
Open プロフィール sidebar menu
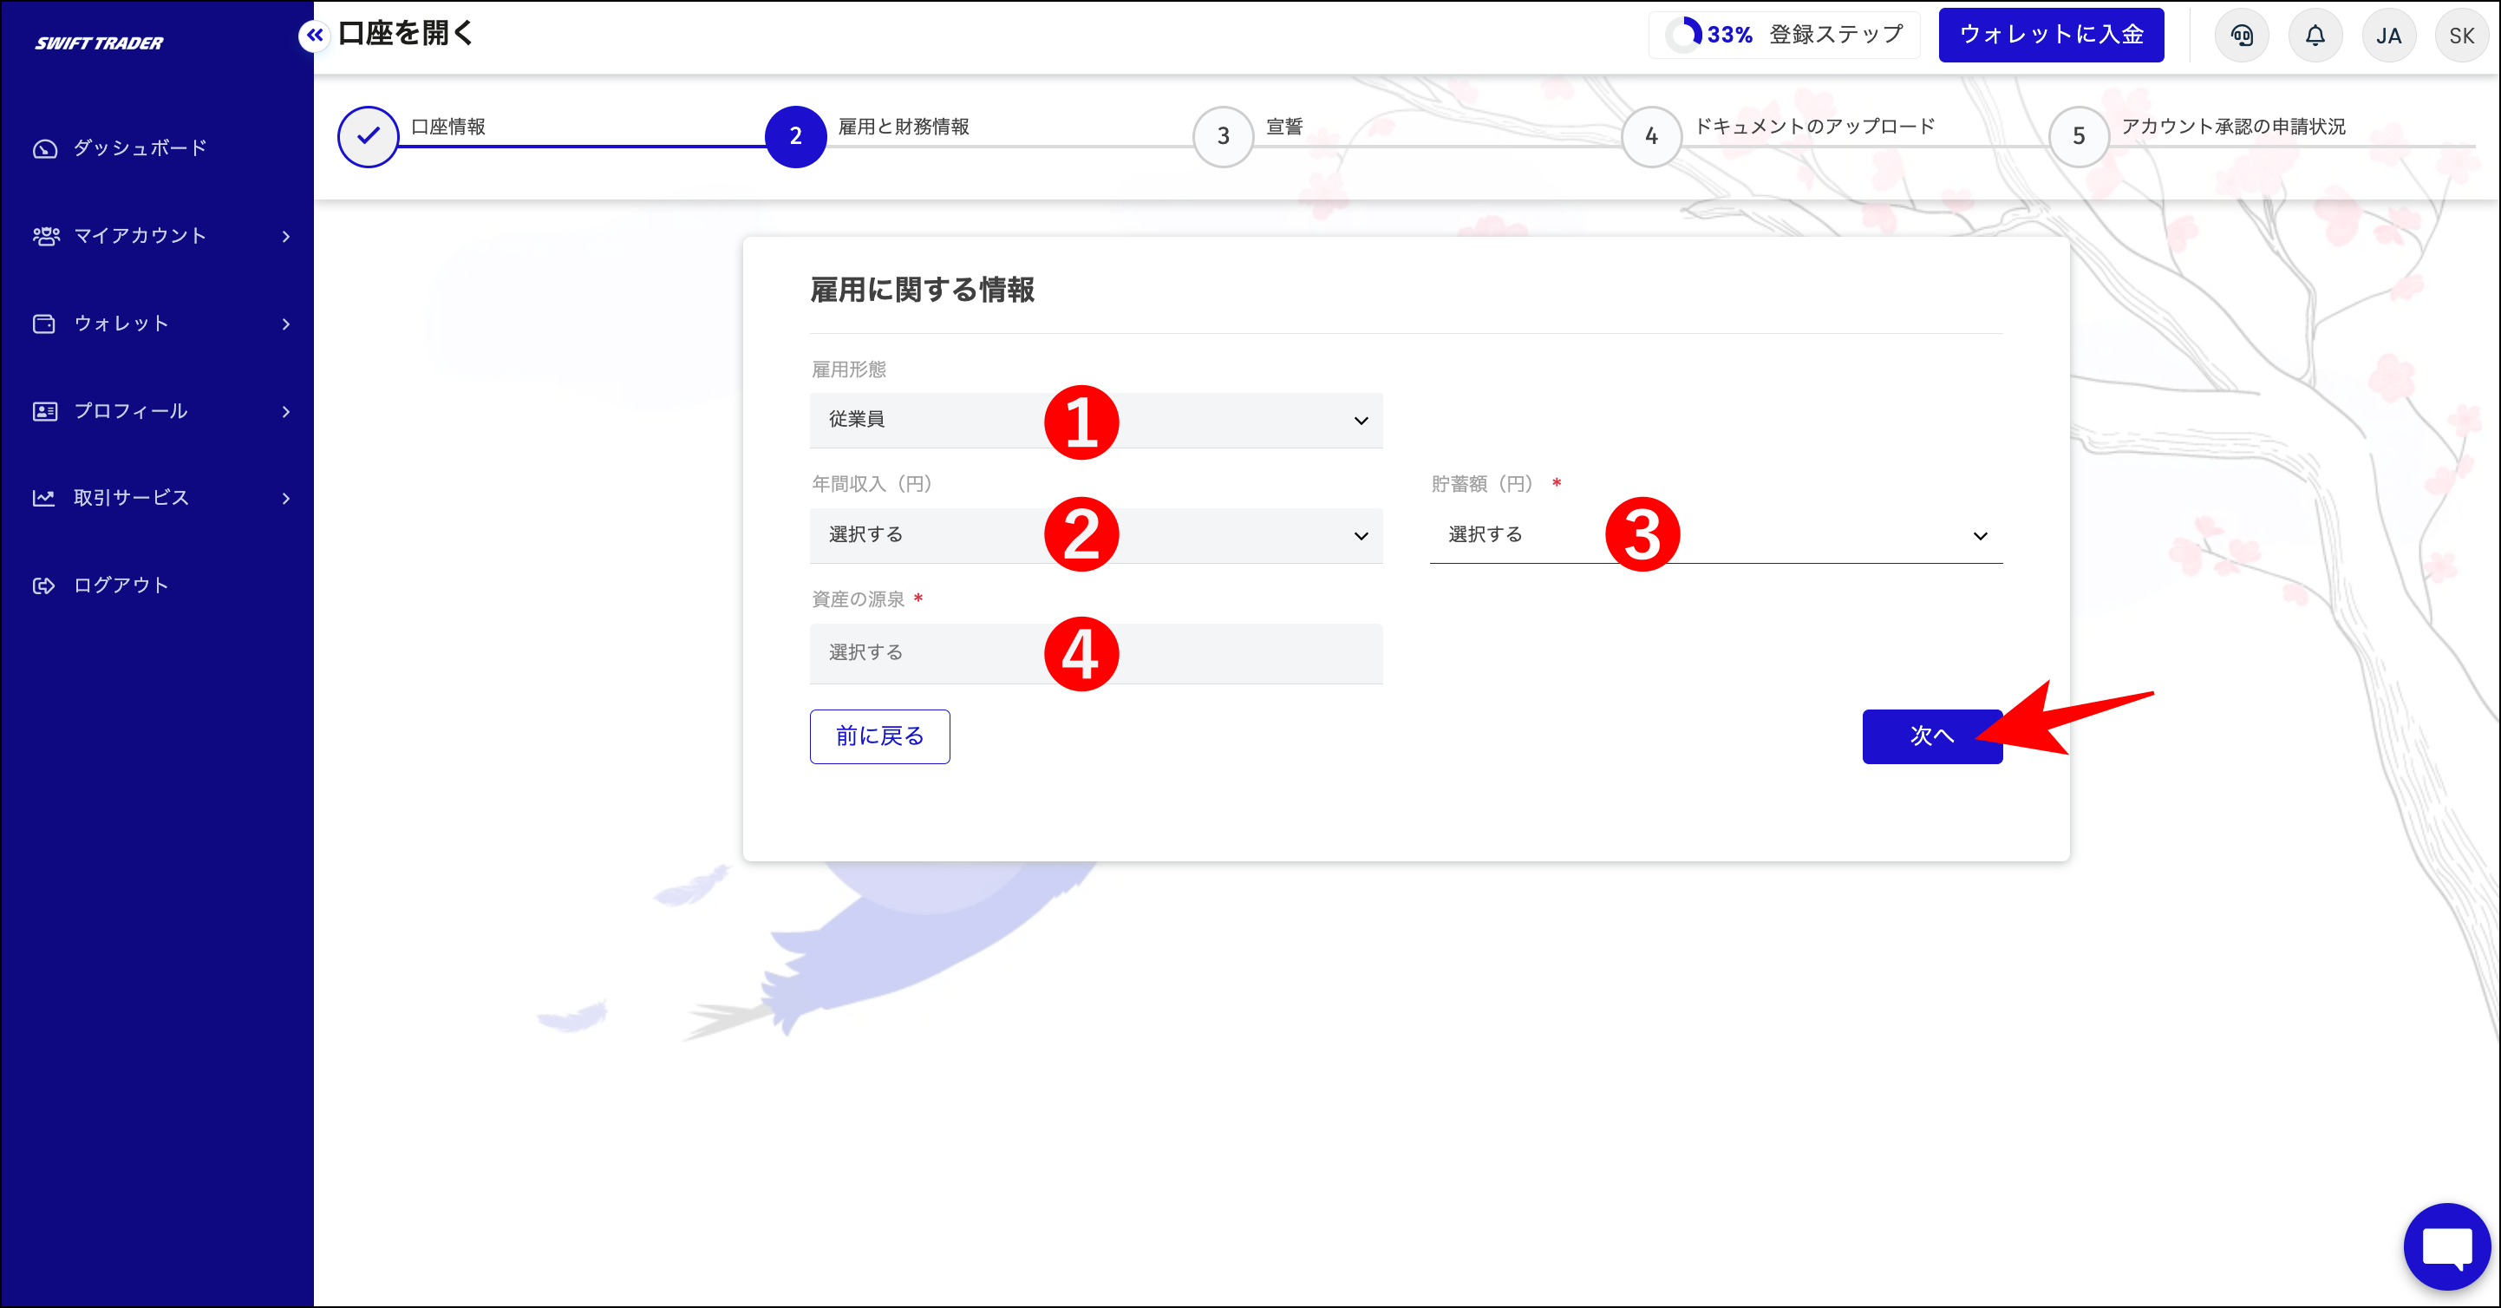click(131, 411)
